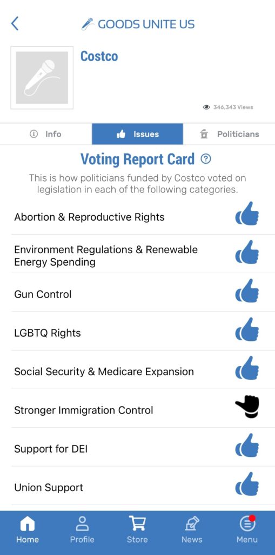Screen dimensions: 275x555
Task: Open News from bottom navigation
Action: pyautogui.click(x=192, y=529)
